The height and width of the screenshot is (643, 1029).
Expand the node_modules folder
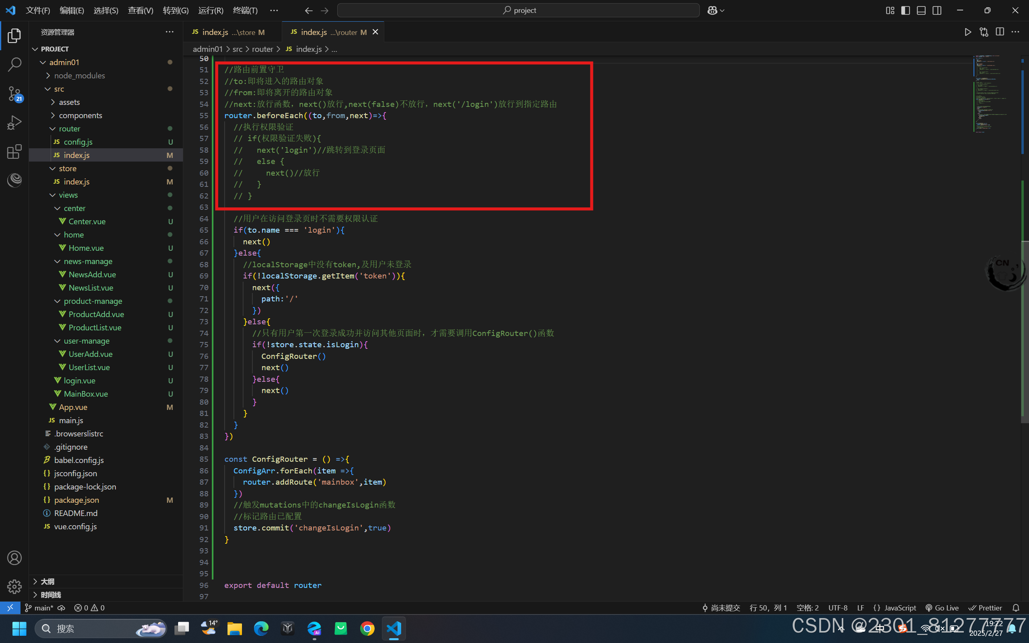79,75
